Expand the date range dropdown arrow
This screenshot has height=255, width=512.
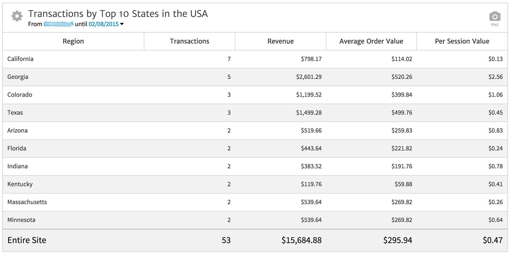pyautogui.click(x=122, y=24)
